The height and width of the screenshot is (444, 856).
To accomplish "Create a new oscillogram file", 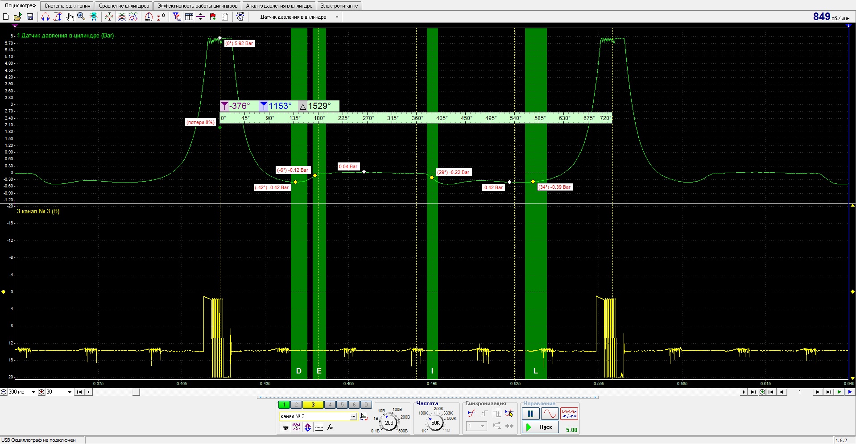I will tap(6, 17).
